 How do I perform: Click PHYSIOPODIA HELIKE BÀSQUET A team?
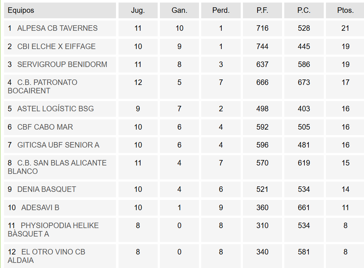pos(60,226)
